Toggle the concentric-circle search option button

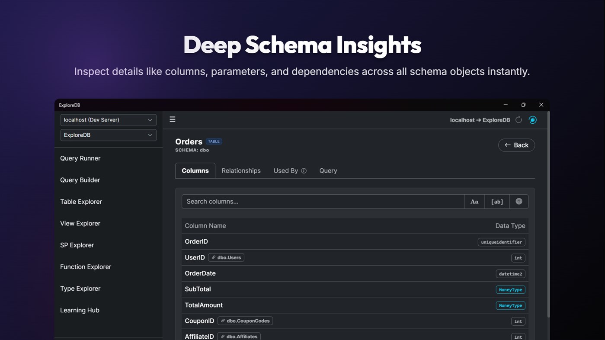pyautogui.click(x=519, y=202)
